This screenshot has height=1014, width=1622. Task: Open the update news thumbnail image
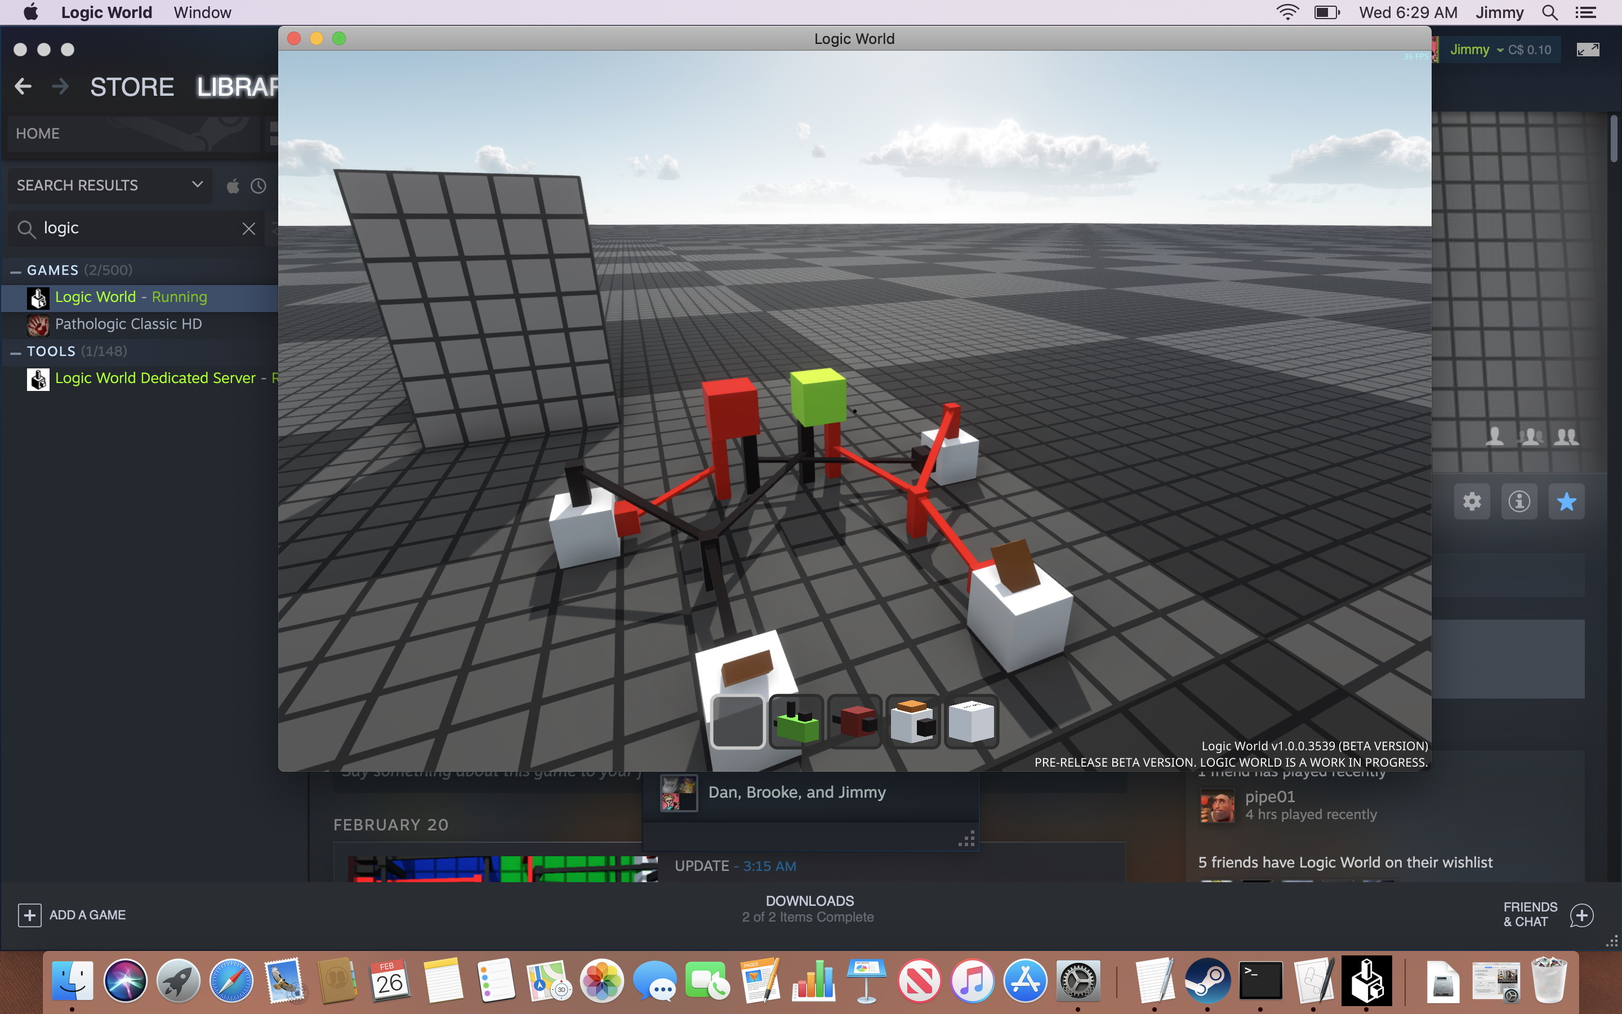click(x=503, y=869)
